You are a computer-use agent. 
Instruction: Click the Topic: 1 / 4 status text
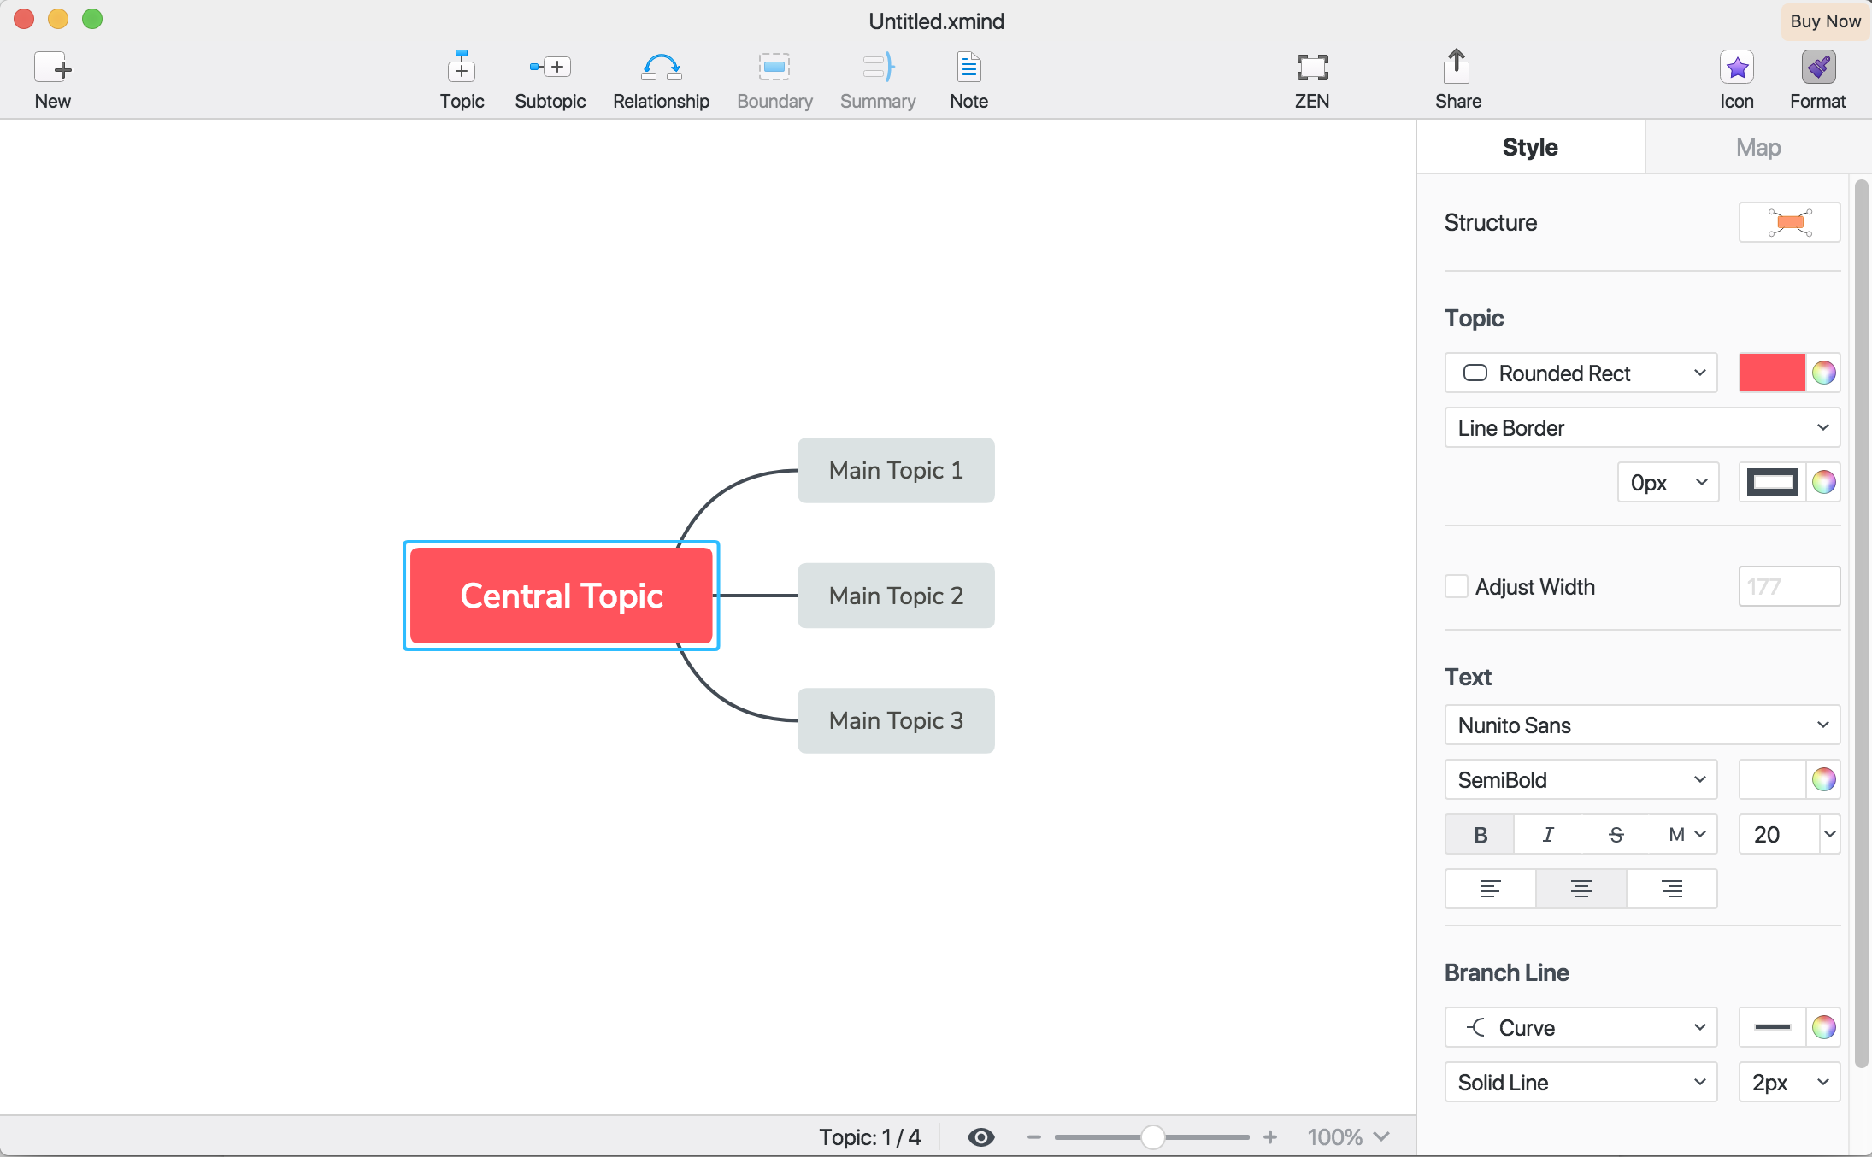pyautogui.click(x=869, y=1137)
